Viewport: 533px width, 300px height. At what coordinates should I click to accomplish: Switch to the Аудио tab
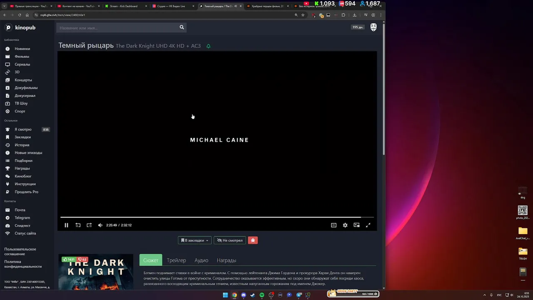(x=202, y=260)
